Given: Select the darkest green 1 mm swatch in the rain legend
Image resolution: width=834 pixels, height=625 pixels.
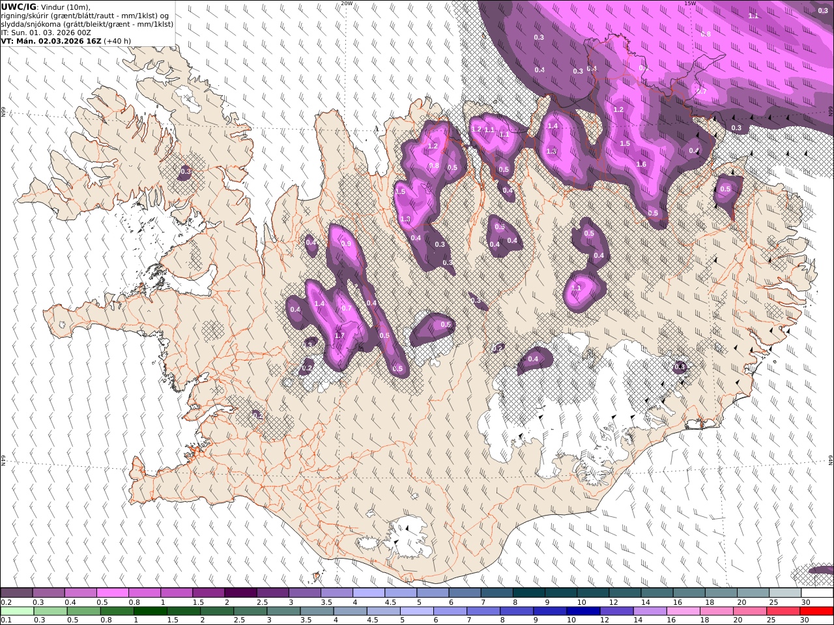Looking at the screenshot, I should 151,611.
